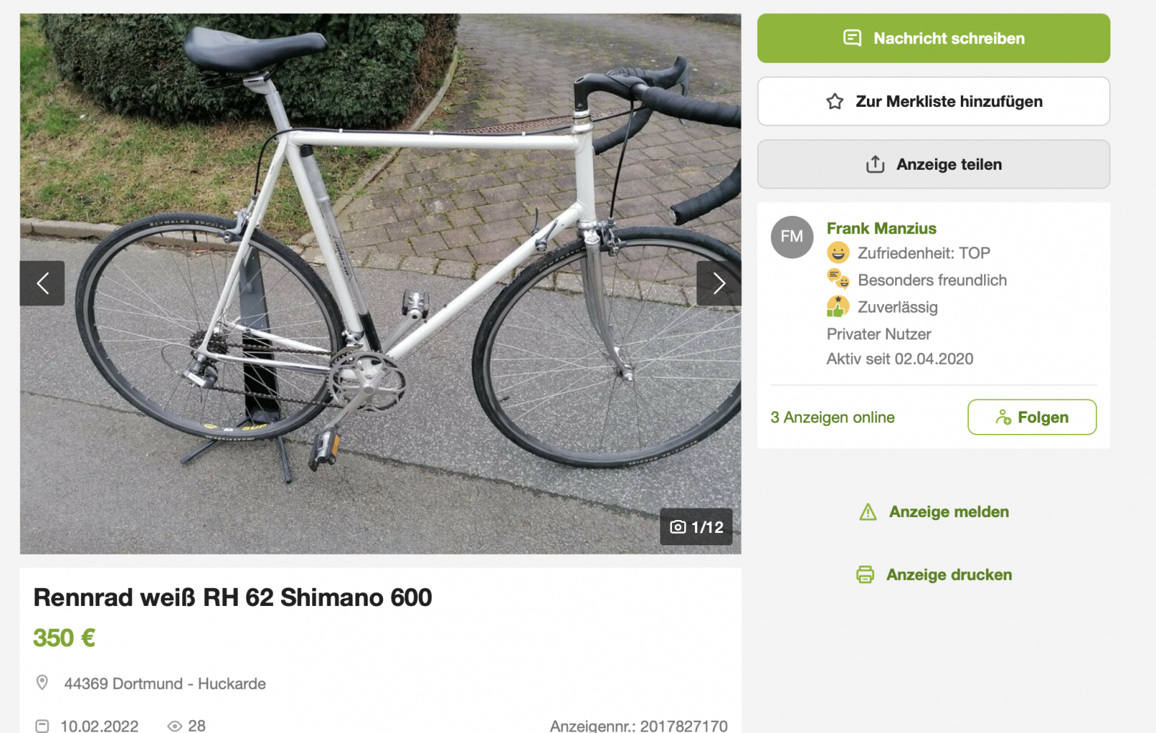Click the location pin icon
This screenshot has width=1156, height=733.
coord(43,682)
